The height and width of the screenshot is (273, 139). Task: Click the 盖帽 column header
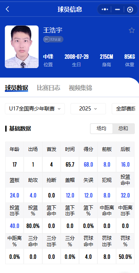[x=70, y=180]
